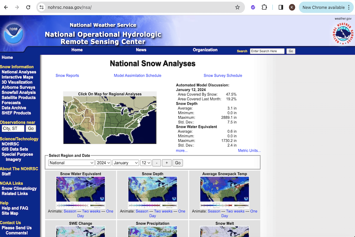Open NOHRSC link under Science/Technology
Screen dimensions: 355x237
pyautogui.click(x=10, y=144)
